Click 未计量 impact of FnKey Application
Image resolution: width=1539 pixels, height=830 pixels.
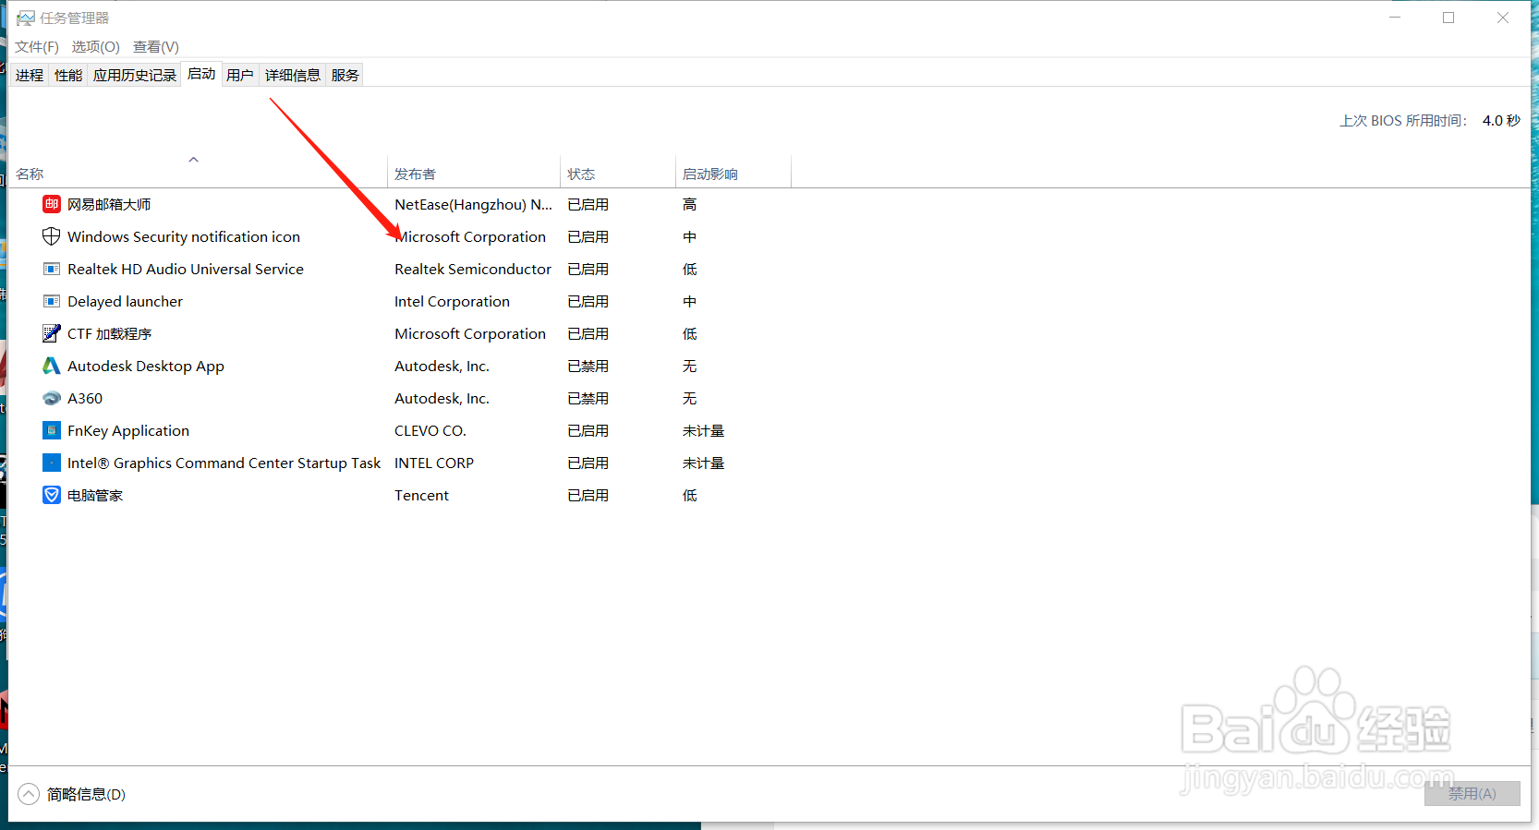[x=703, y=430]
